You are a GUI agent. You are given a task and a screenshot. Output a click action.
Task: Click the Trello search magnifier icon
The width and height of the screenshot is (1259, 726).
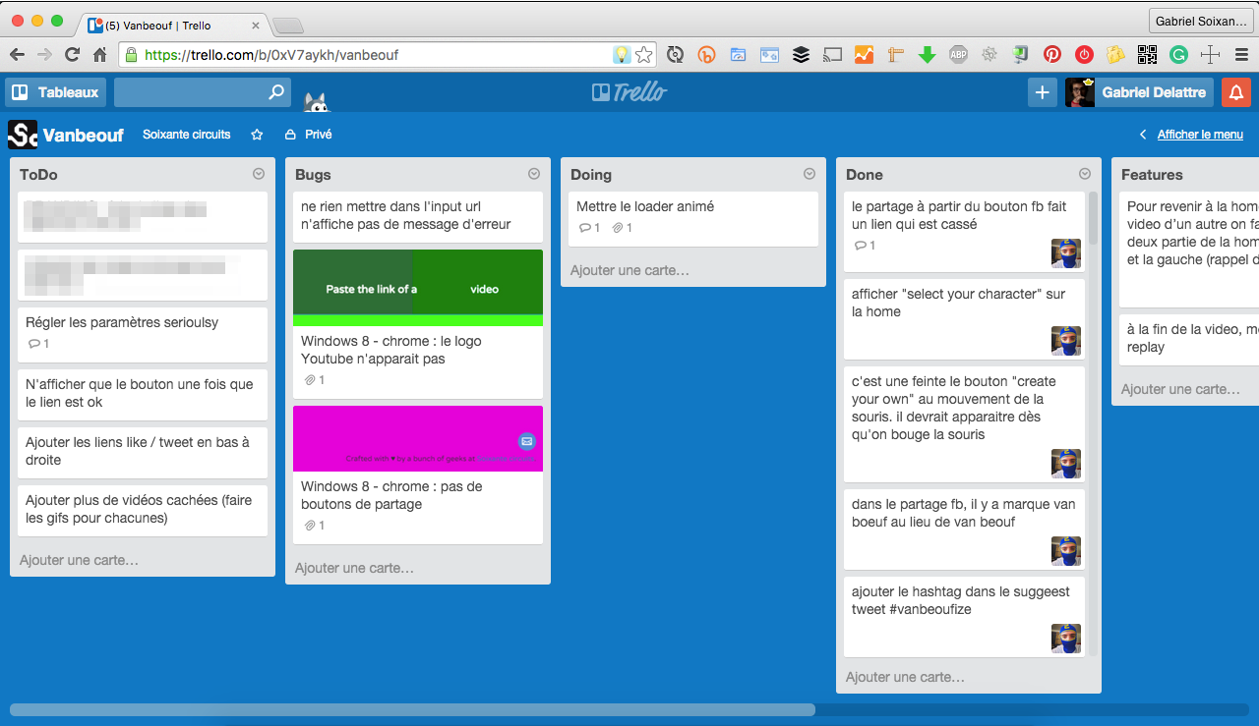[x=276, y=92]
